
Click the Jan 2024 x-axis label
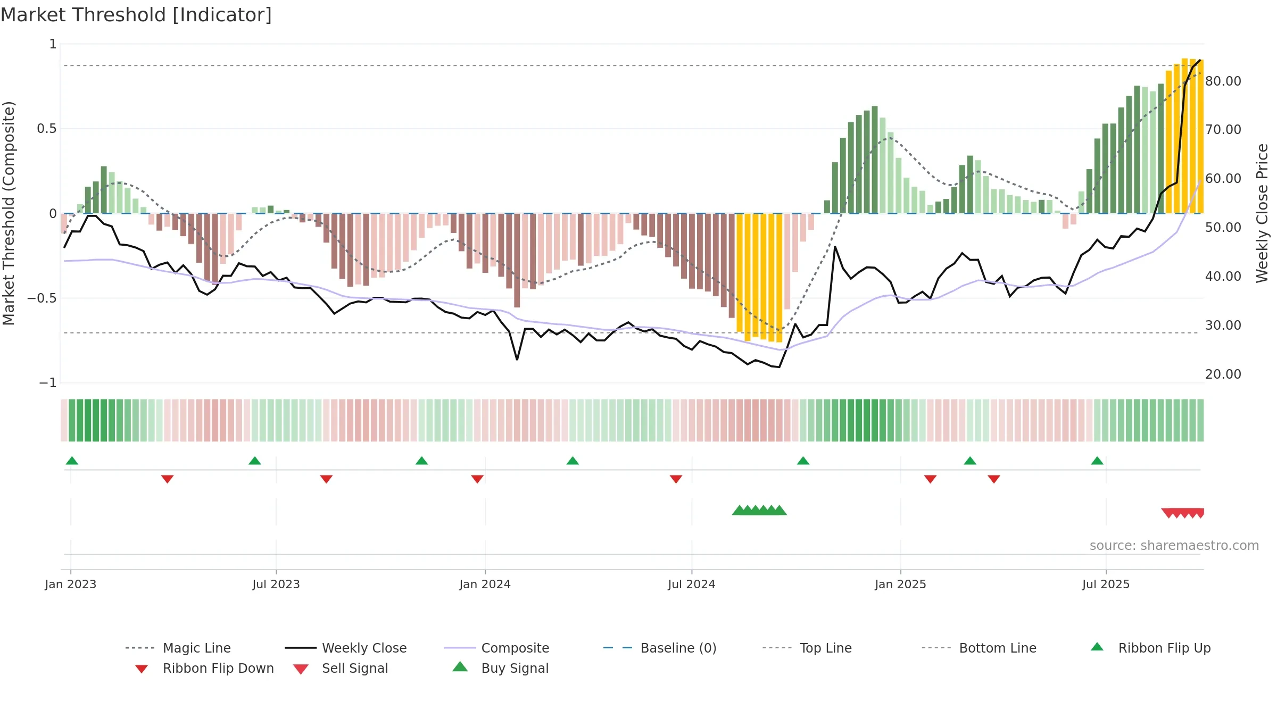pos(485,584)
